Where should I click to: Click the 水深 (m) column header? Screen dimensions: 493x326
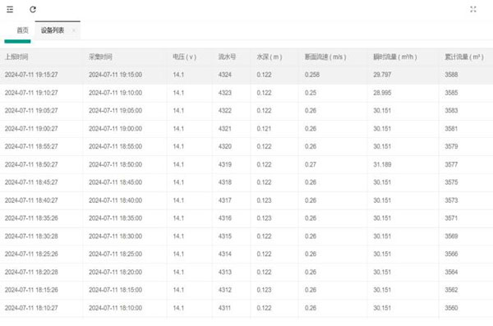(270, 57)
